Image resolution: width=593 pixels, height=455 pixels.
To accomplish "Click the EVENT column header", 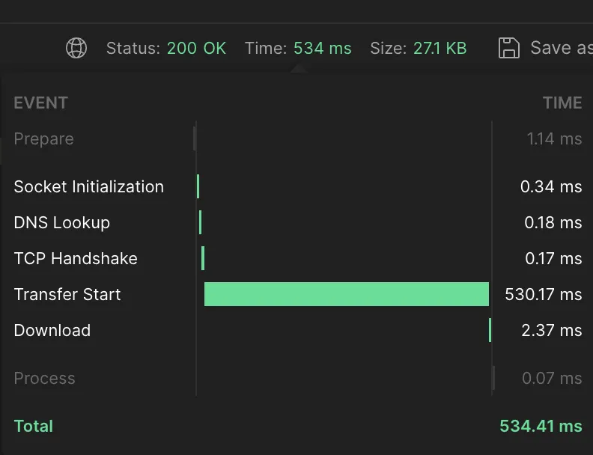I will (x=40, y=103).
